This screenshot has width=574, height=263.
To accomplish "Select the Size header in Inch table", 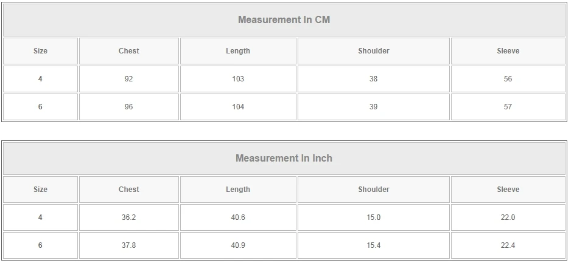I will [x=40, y=190].
